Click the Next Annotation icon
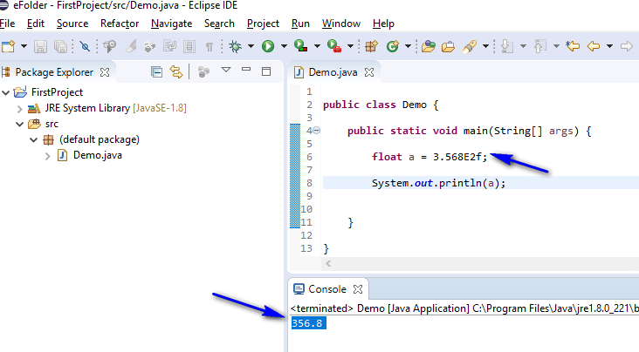Image resolution: width=639 pixels, height=352 pixels. tap(507, 46)
